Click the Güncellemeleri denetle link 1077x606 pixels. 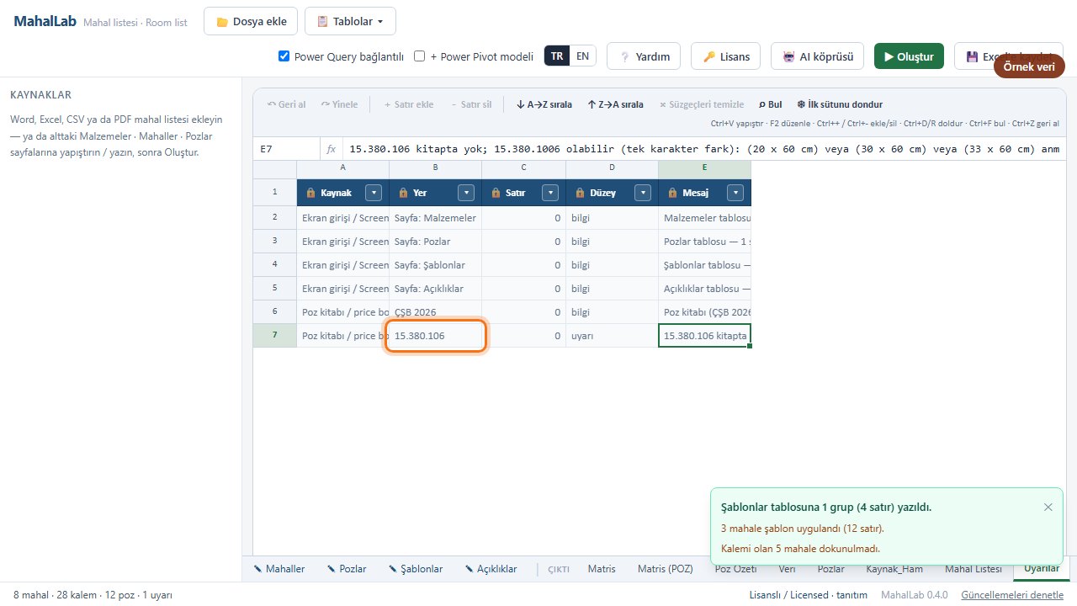pos(1012,595)
